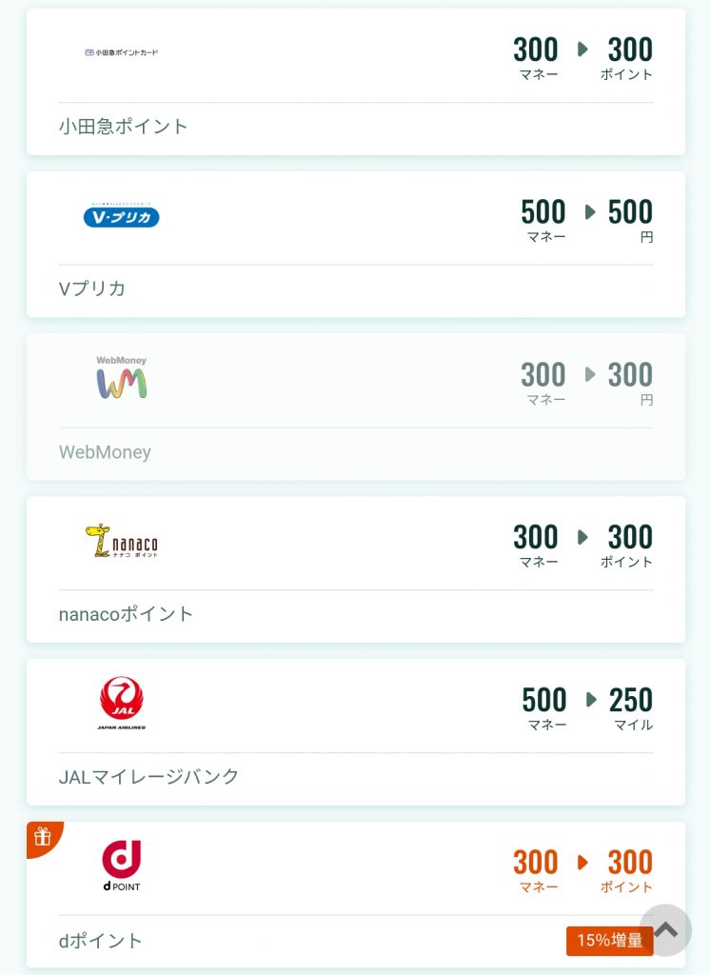
Task: Click the d POINT red logo
Action: (x=121, y=866)
